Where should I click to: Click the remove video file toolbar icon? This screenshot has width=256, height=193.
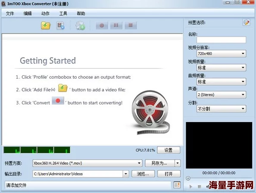click(x=60, y=25)
